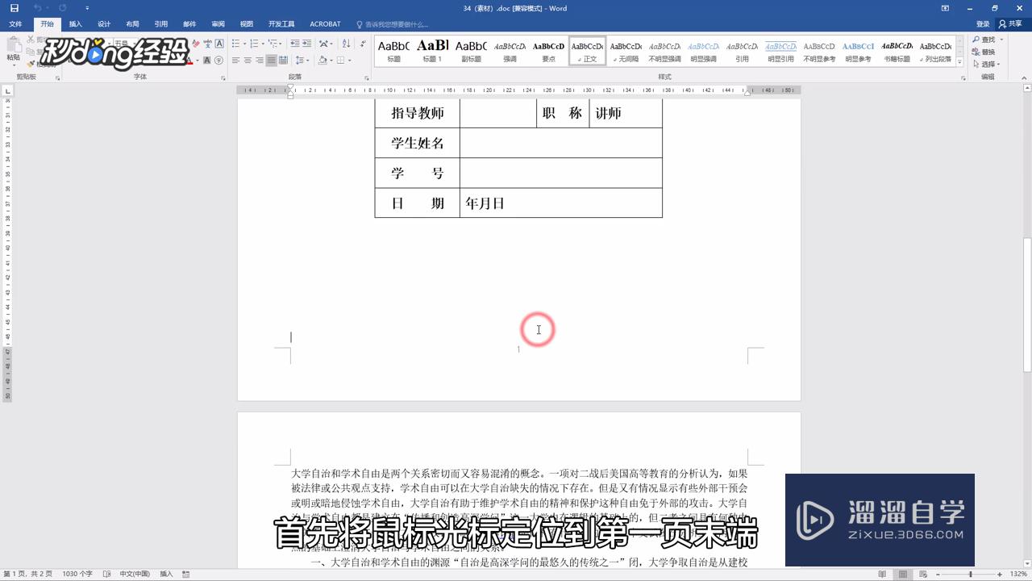
Task: Click the word count 1030 in status bar
Action: [x=78, y=574]
